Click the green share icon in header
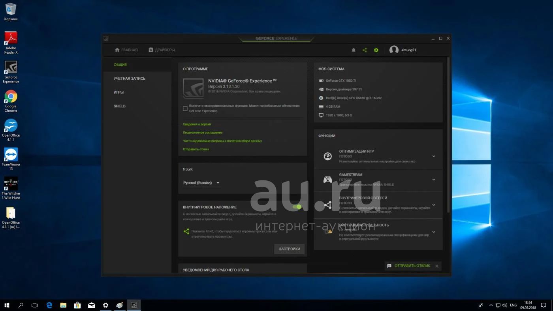Viewport: 553px width, 311px height. point(365,50)
